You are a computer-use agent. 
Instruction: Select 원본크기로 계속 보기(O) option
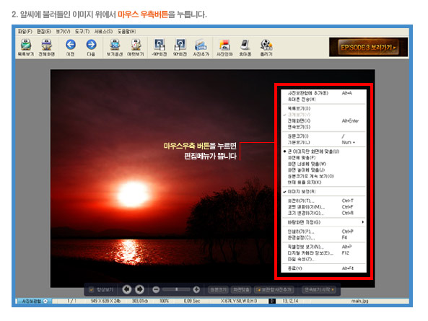323,176
